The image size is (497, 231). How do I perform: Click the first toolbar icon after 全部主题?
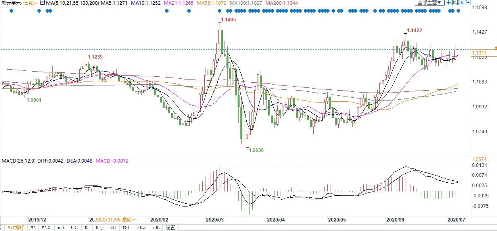tap(449, 2)
